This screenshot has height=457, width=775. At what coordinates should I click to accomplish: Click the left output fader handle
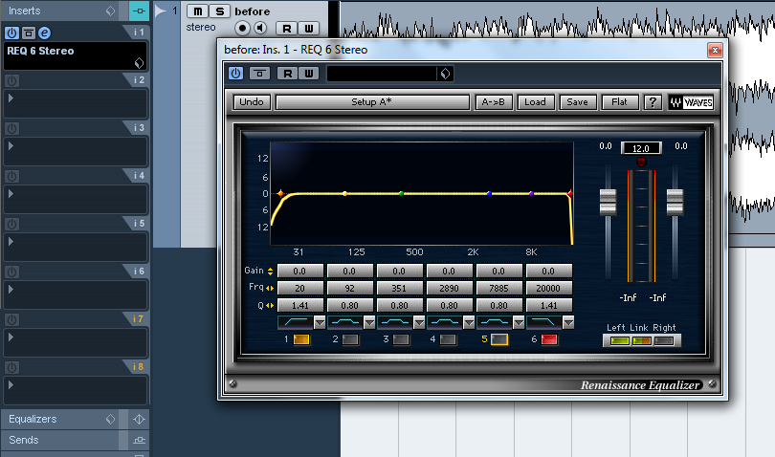[608, 202]
